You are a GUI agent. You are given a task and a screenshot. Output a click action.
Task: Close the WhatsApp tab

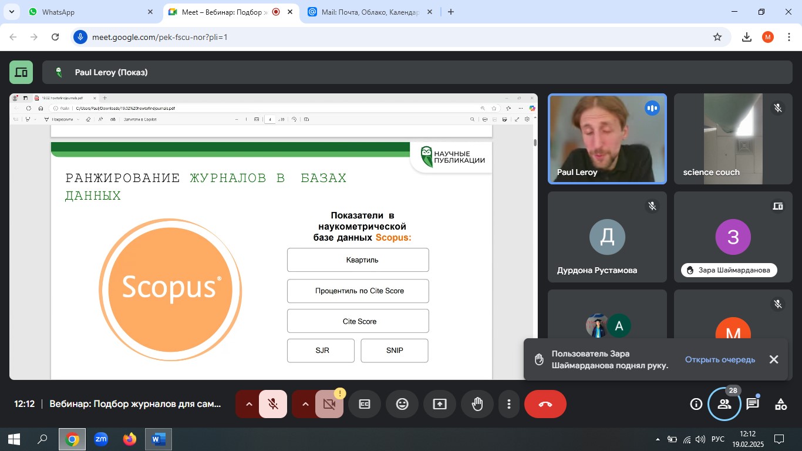click(x=151, y=12)
